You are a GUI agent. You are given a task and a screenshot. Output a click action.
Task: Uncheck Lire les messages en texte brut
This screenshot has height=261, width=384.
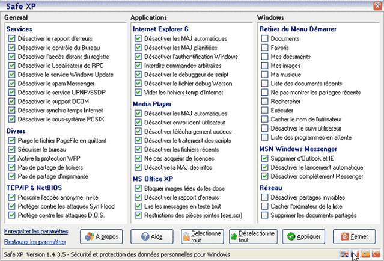[x=138, y=206]
